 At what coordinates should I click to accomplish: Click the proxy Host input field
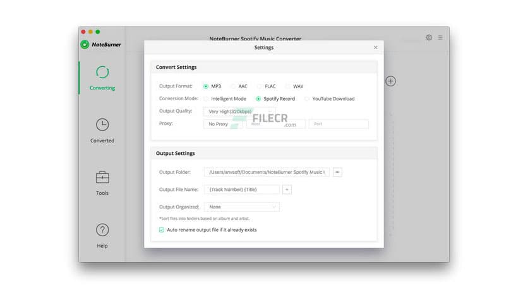[x=276, y=124]
